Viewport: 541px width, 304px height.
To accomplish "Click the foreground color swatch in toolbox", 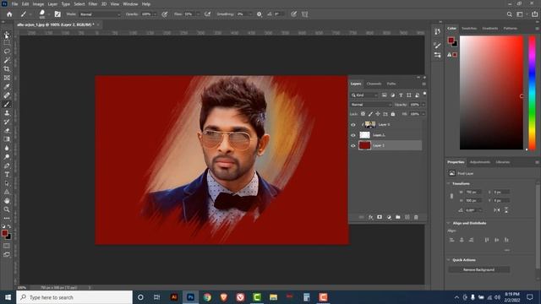I will click(4, 233).
